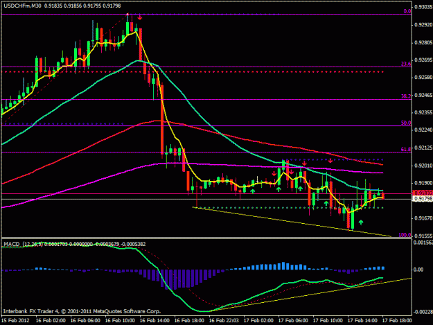Select the 50.0 Fibonacci level label

[406, 123]
